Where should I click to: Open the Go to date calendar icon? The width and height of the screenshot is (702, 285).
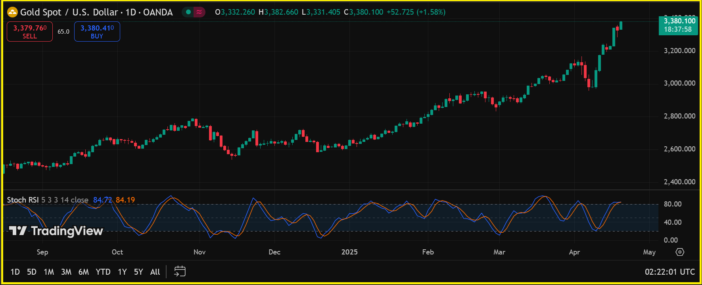point(180,272)
